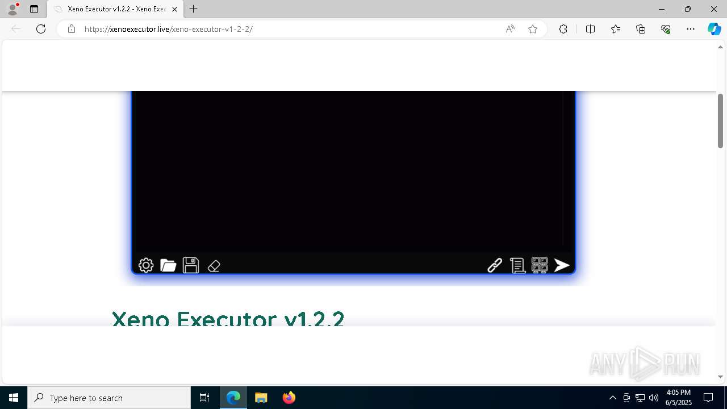Image resolution: width=727 pixels, height=409 pixels.
Task: Open Browser essentials heart icon
Action: click(x=666, y=29)
